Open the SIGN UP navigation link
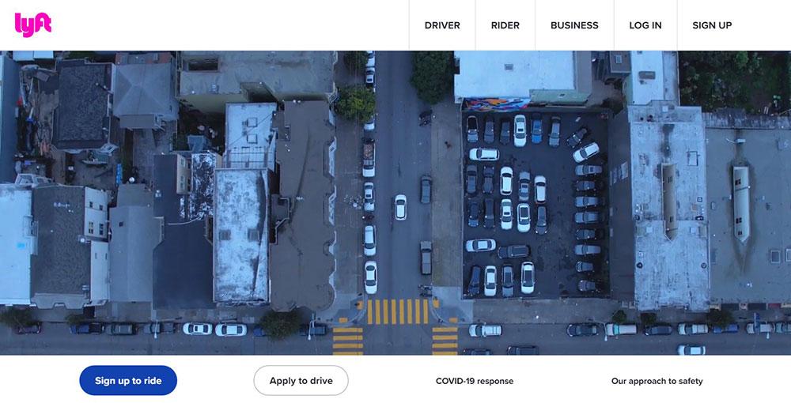Viewport: 791px width, 403px height. coord(712,25)
